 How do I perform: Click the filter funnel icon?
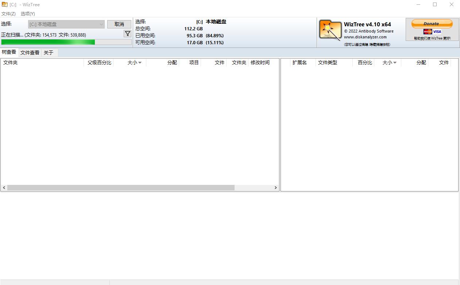click(127, 34)
